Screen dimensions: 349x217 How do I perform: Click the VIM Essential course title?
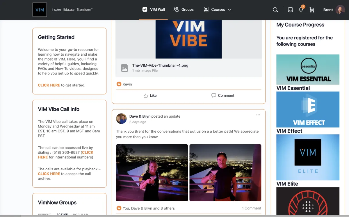click(x=293, y=88)
